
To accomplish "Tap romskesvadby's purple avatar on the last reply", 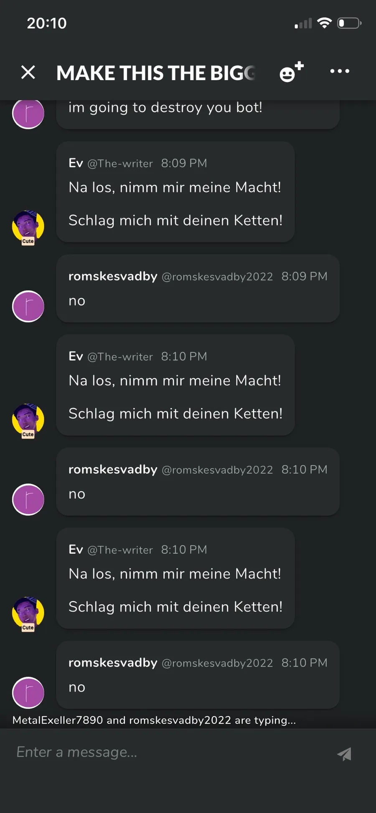I will click(x=28, y=693).
